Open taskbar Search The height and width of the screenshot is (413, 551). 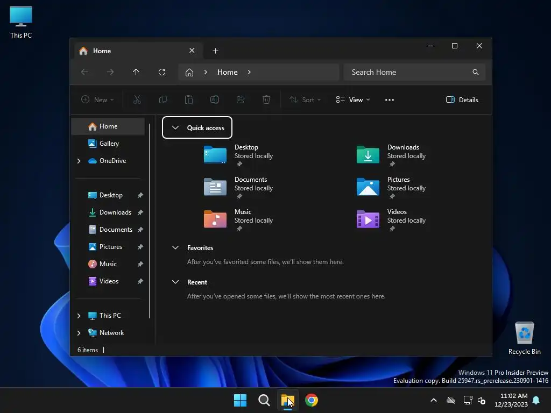point(264,400)
